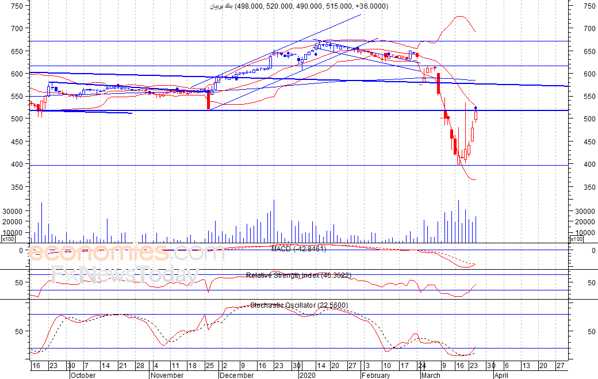This screenshot has width=598, height=379.
Task: Click the date label 17 in February
Action: coord(404,366)
